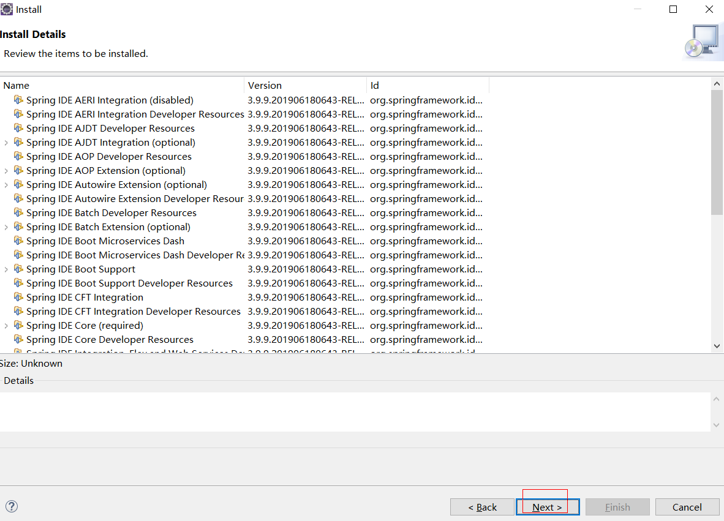This screenshot has height=521, width=724.
Task: Click the icon of Spring IDE Batch Extension (optional)
Action: pos(18,227)
